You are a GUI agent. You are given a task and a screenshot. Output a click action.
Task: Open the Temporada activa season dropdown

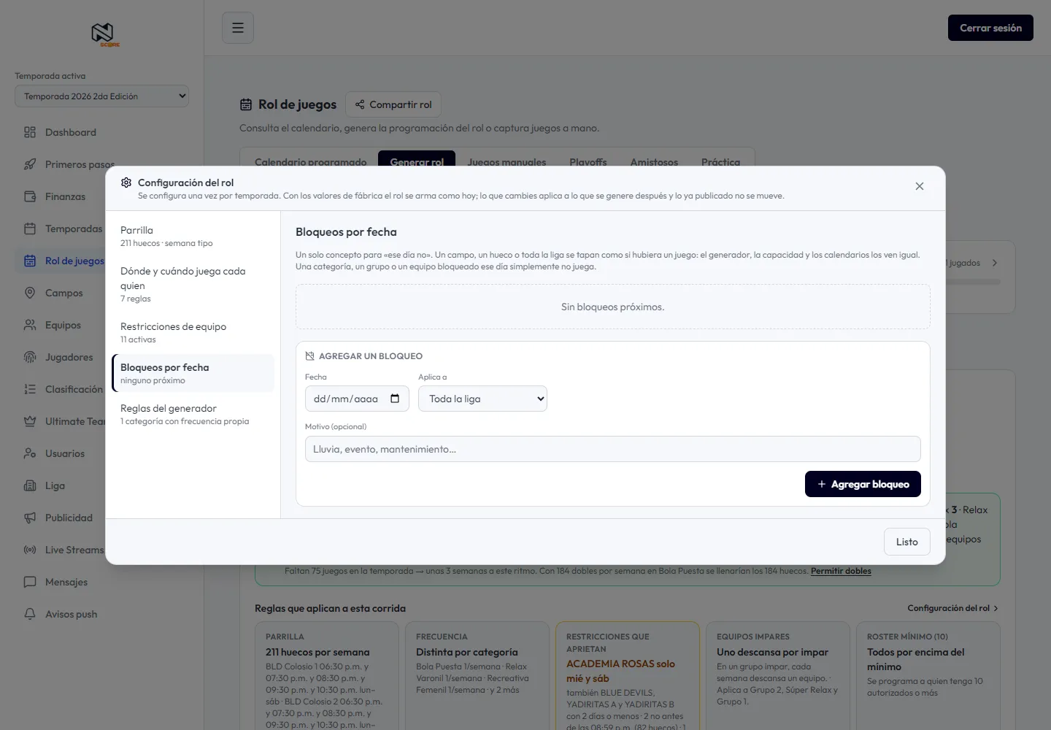click(101, 96)
